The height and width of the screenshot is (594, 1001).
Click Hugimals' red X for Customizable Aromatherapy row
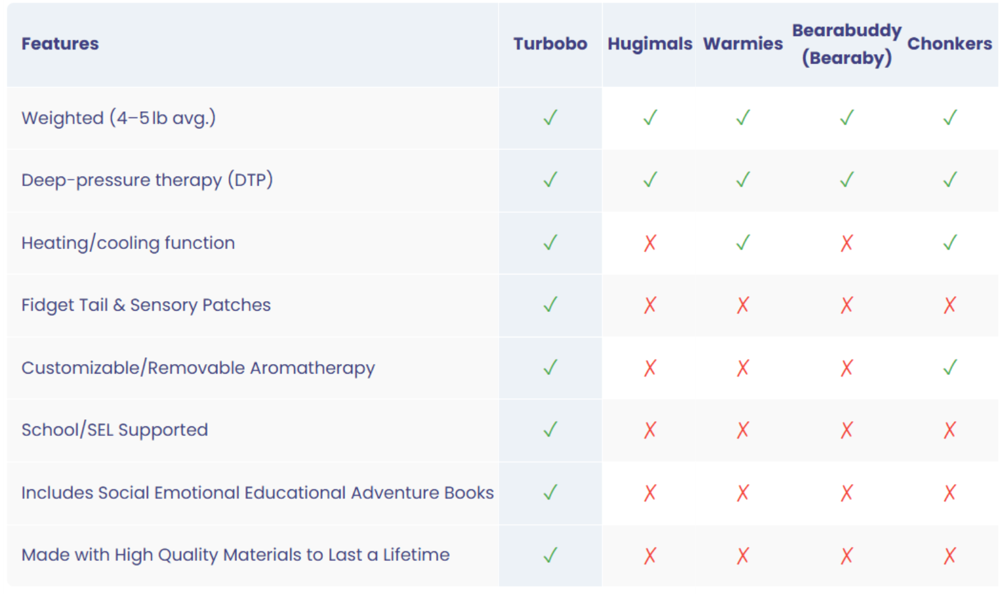coord(650,368)
